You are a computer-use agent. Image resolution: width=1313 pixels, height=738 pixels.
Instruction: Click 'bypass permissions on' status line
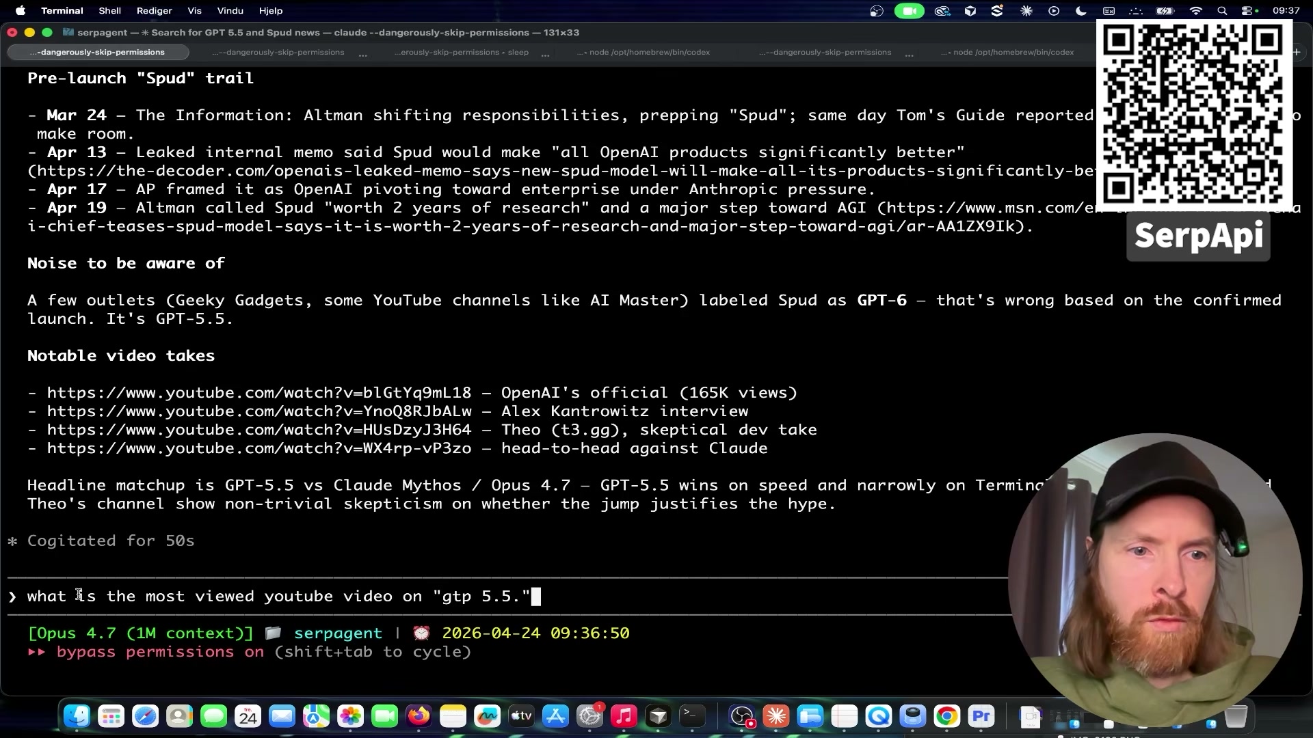click(160, 652)
